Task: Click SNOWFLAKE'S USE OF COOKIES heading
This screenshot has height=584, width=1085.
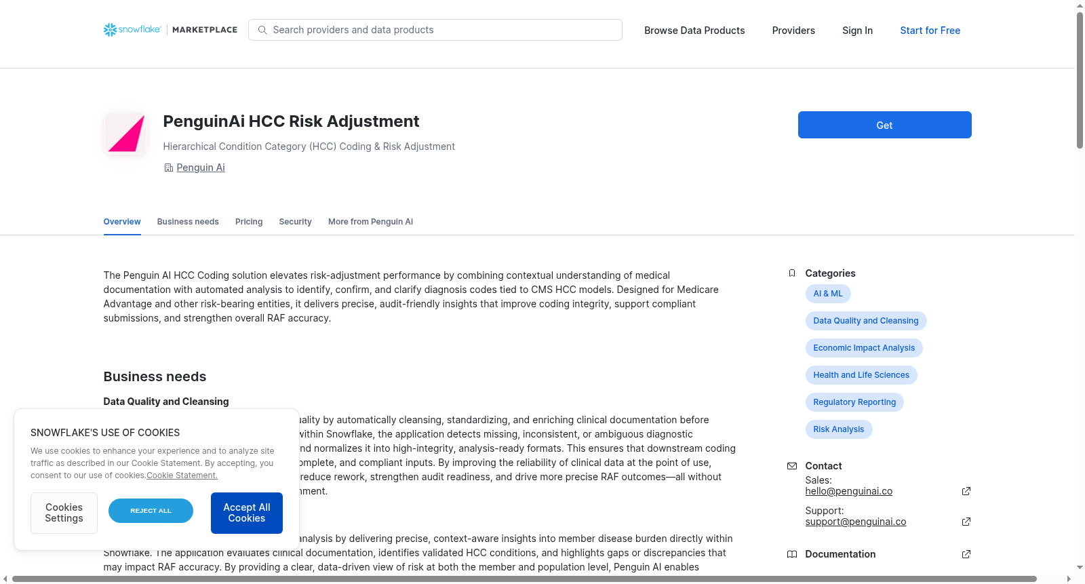Action: coord(105,433)
